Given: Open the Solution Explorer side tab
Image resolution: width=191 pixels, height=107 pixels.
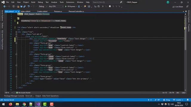Looking at the screenshot, I should [x=189, y=16].
